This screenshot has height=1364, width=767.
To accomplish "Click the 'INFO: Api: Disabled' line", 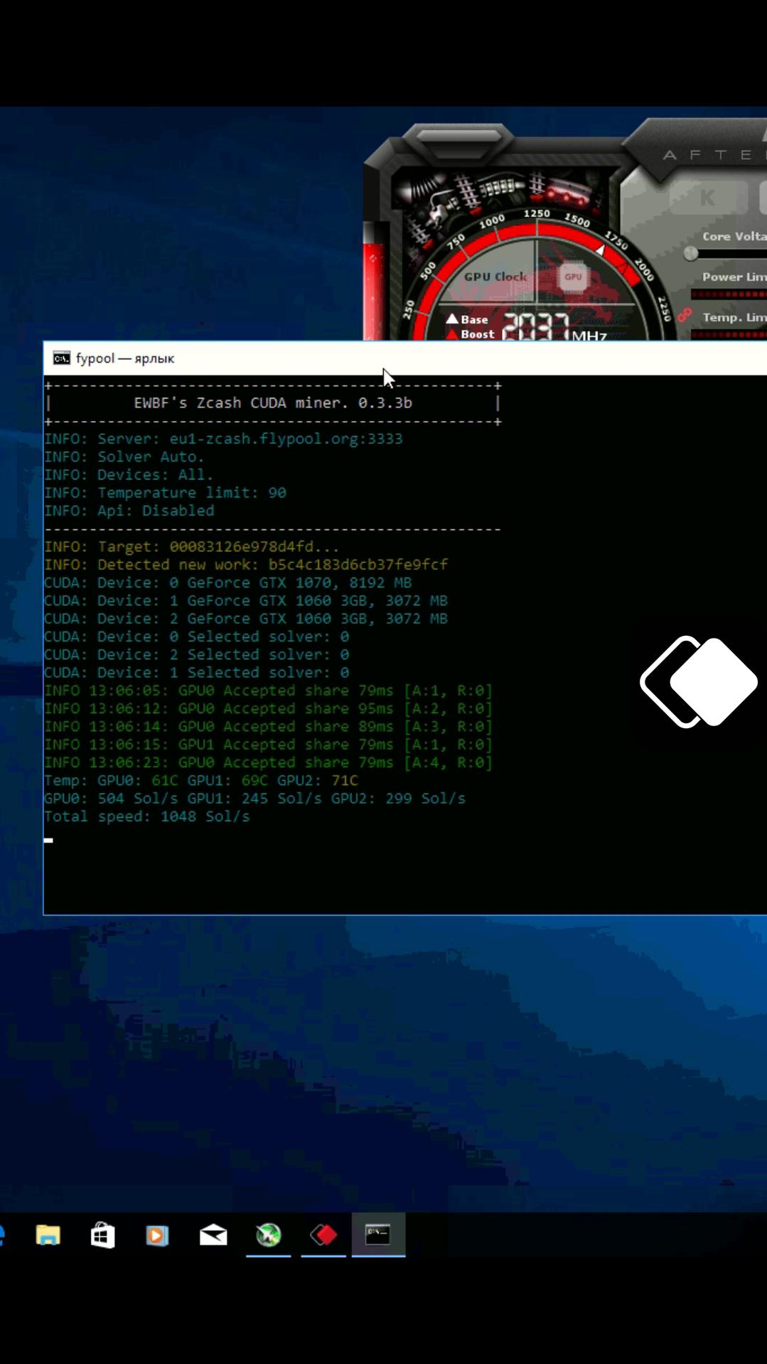I will coord(129,511).
